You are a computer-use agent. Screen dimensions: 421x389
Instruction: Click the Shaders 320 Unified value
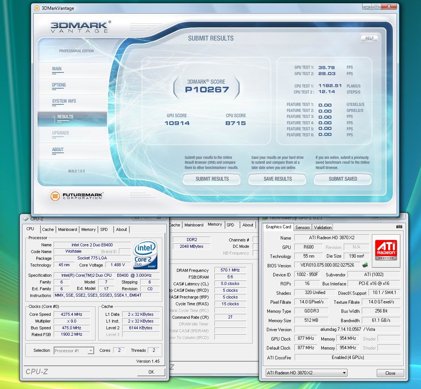(x=315, y=293)
